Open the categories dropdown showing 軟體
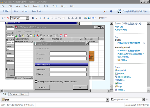 point(107,100)
